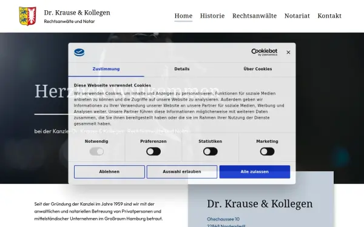
Task: Switch to the Zustimmung tab
Action: pyautogui.click(x=106, y=69)
